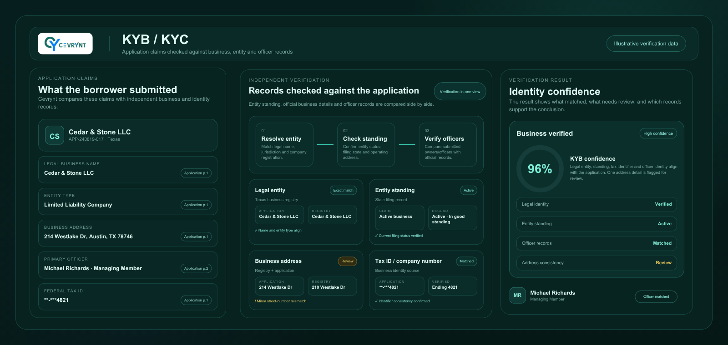Click the Registry 210 Westlake Dr value
The height and width of the screenshot is (345, 728).
[x=333, y=286]
